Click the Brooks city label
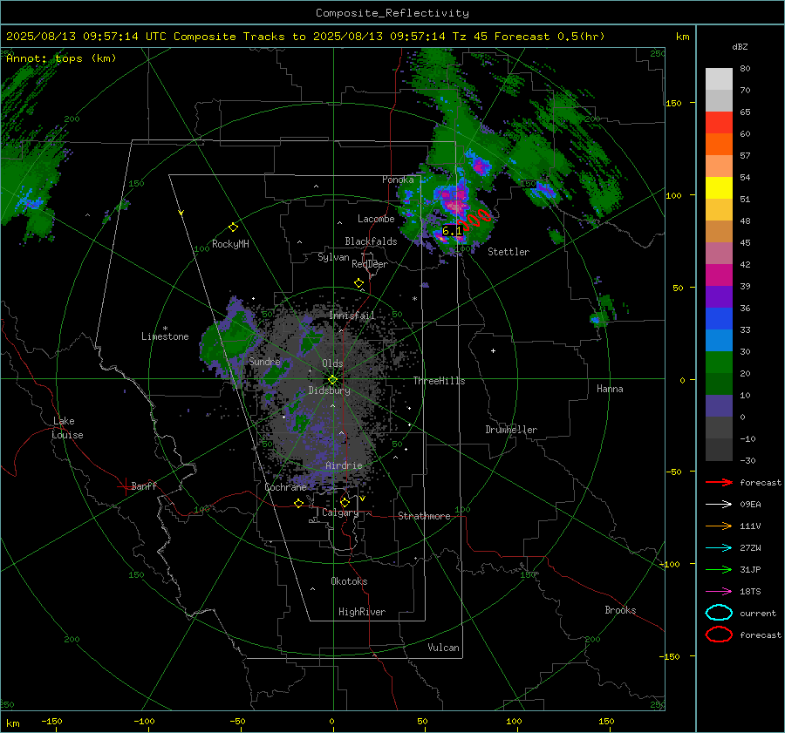Screen dimensions: 785x733 tap(620, 610)
